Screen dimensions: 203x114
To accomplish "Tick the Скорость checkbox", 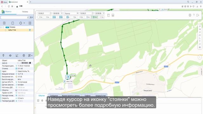I will click(x=1, y=98).
